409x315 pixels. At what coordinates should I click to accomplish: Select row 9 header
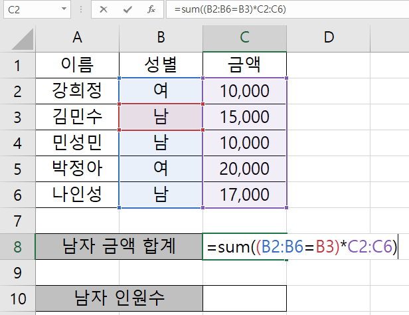17,272
